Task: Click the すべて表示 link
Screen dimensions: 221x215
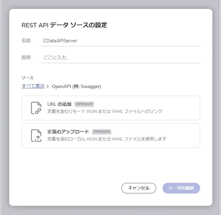Action: [x=33, y=86]
